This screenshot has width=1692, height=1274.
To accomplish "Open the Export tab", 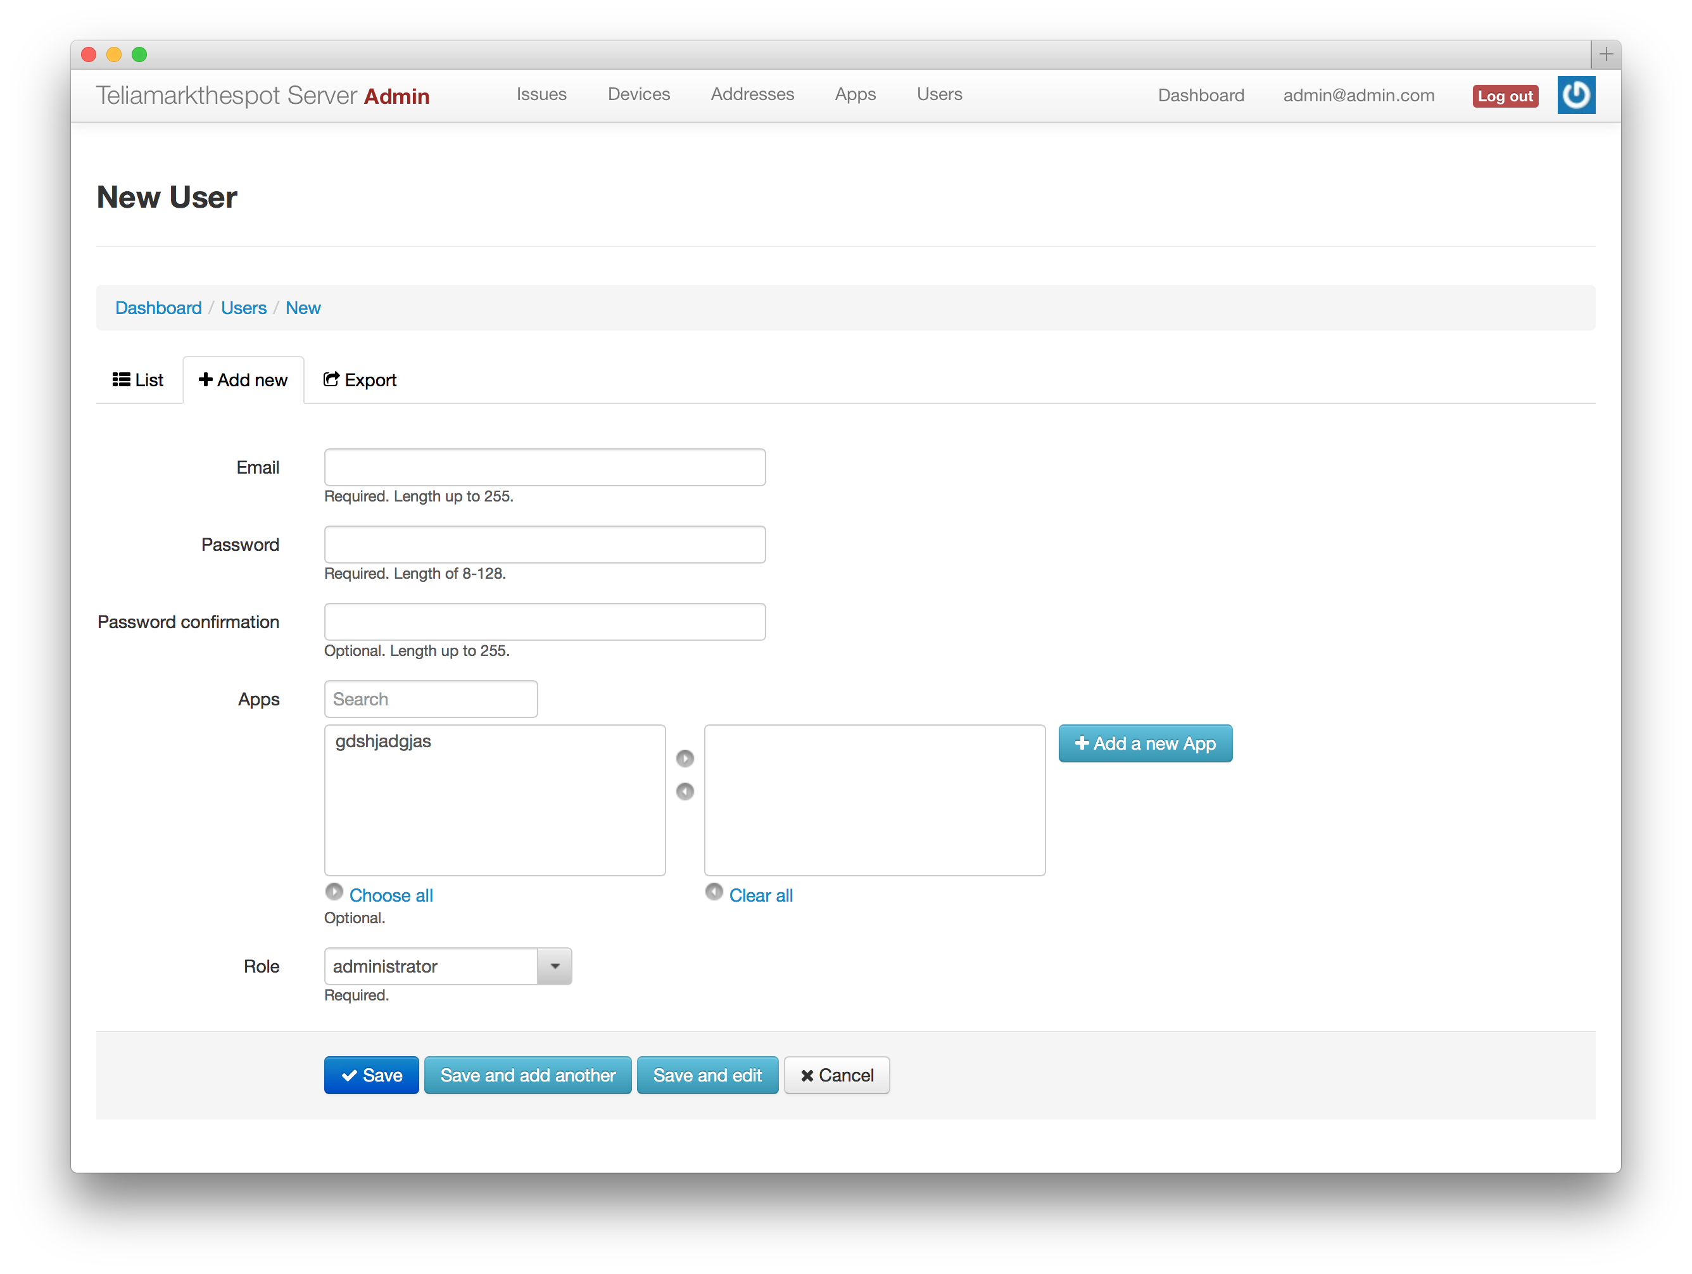I will click(x=360, y=380).
